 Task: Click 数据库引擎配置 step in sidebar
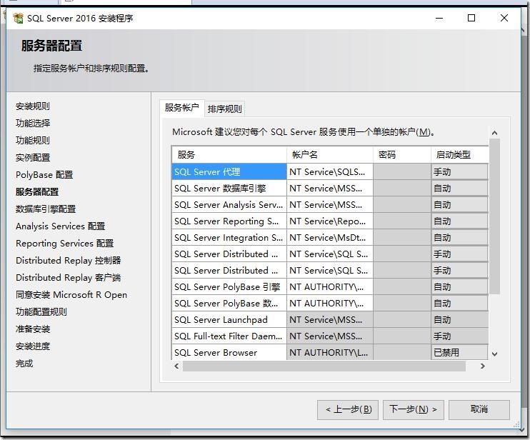[x=46, y=209]
